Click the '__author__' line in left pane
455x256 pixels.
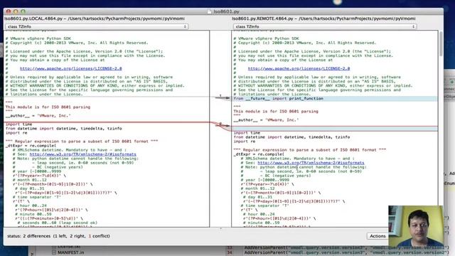point(38,115)
